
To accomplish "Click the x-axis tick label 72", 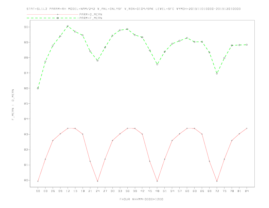I will (x=217, y=191).
